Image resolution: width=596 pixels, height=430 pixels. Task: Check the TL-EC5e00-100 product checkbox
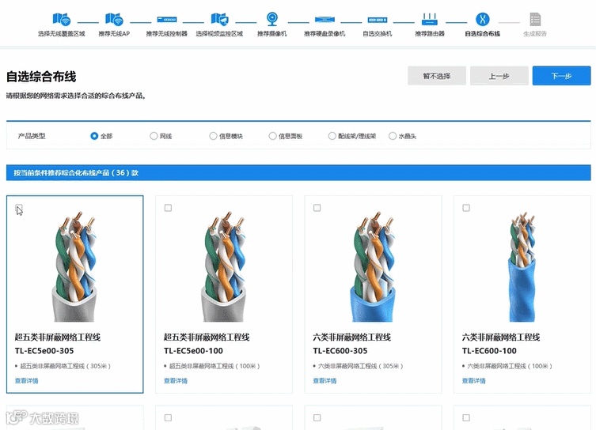point(168,208)
